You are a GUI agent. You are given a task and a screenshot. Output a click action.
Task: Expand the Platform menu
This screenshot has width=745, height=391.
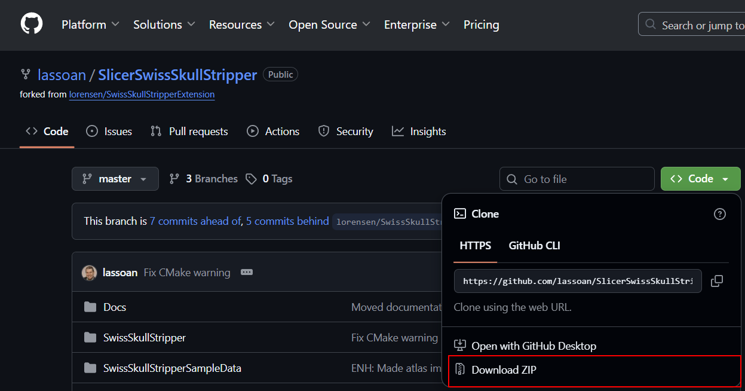click(90, 25)
